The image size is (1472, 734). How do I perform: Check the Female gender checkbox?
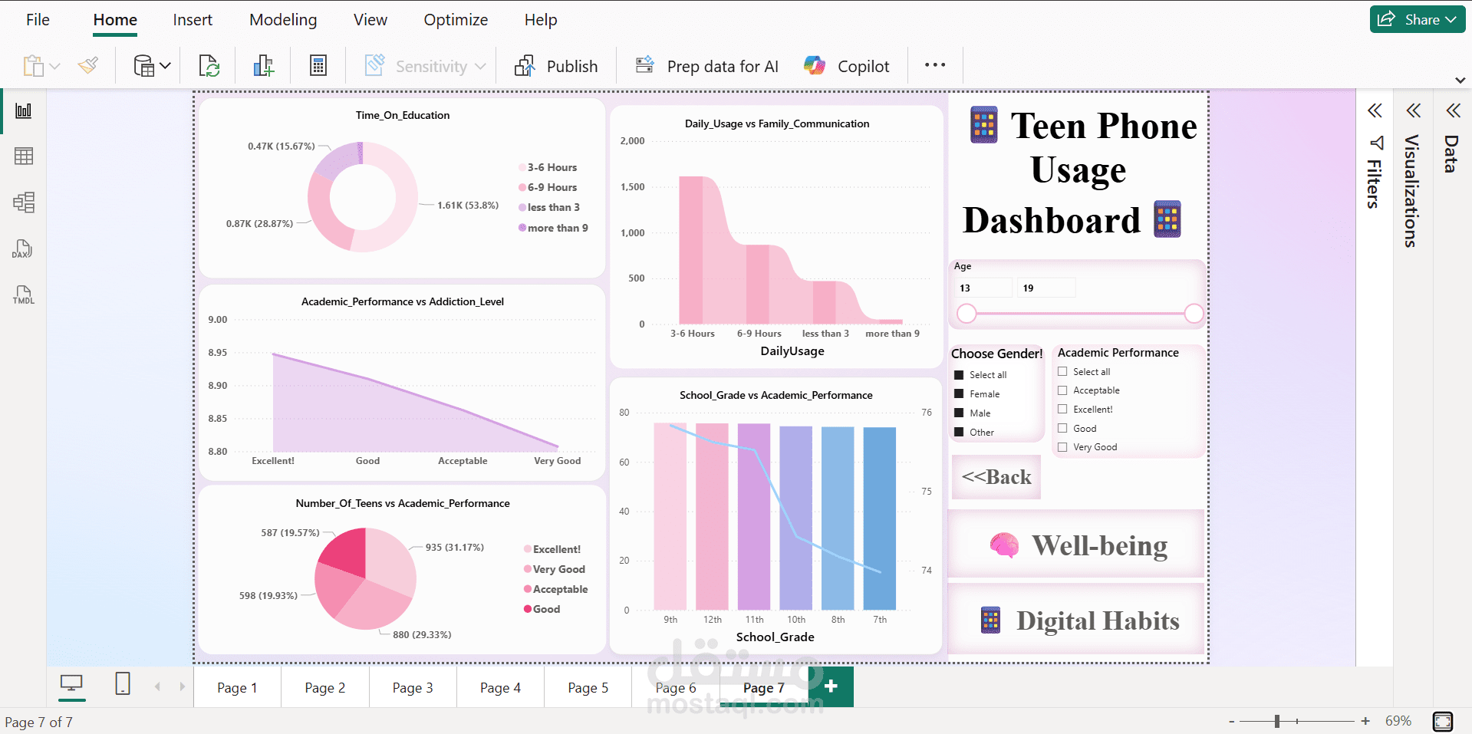click(x=959, y=393)
